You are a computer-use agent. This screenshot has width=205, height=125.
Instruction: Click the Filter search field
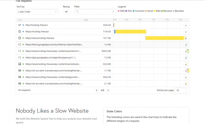[x=95, y=12]
